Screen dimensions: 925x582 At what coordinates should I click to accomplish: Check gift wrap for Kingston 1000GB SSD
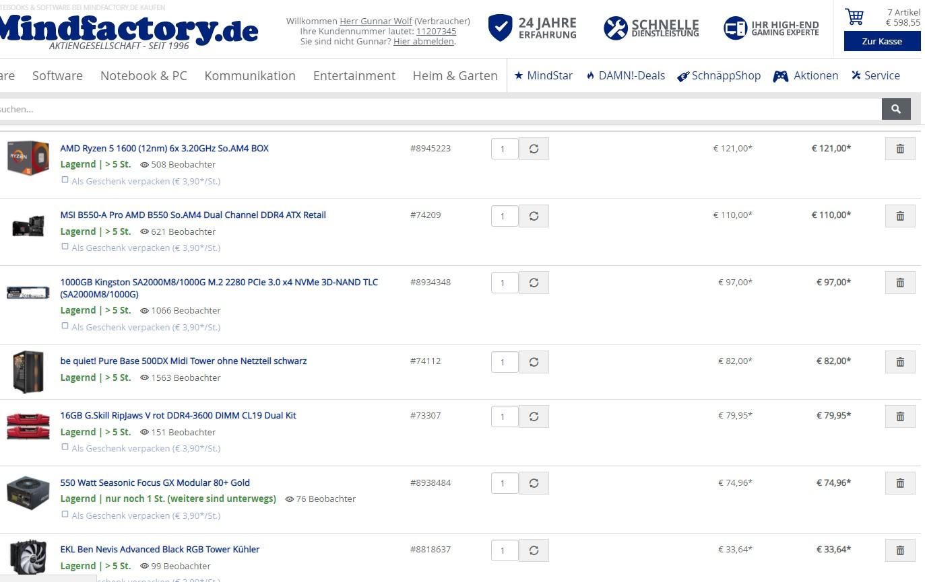[x=65, y=326]
